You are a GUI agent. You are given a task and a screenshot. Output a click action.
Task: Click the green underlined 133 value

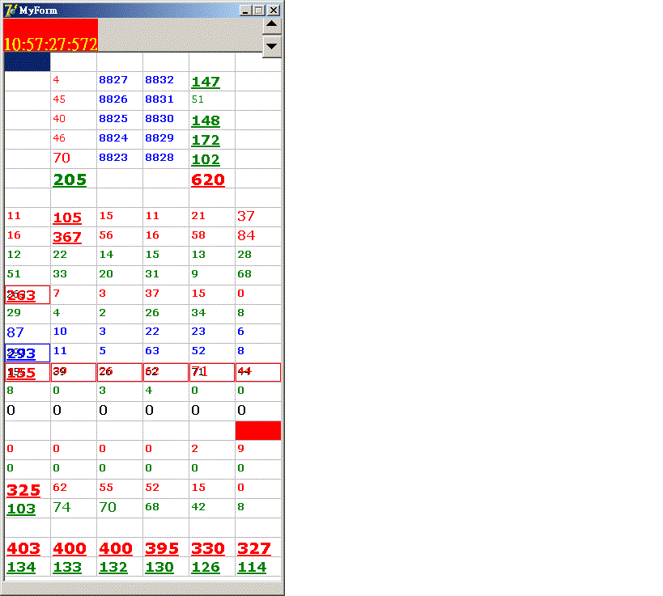click(67, 567)
